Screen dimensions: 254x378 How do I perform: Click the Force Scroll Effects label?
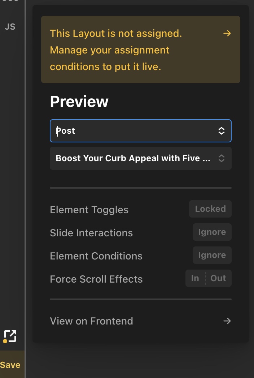[96, 279]
